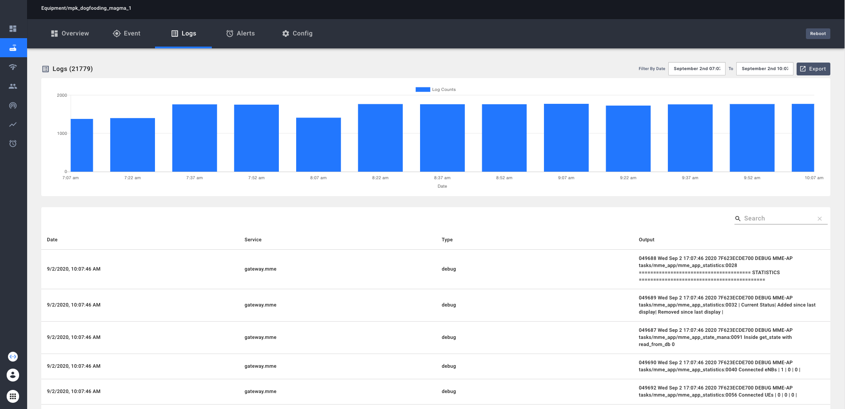The width and height of the screenshot is (845, 409).
Task: Click the log Search input field
Action: [779, 219]
